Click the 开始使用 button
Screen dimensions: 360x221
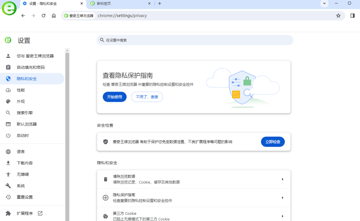[x=115, y=97]
